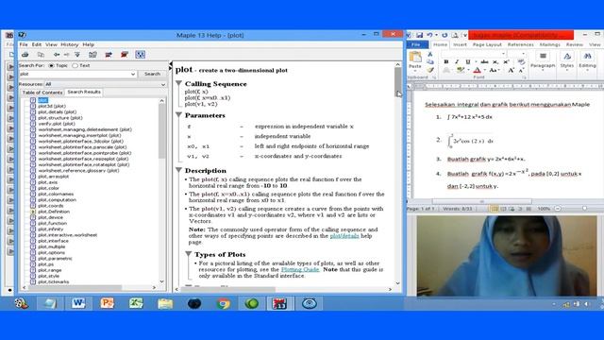604x340 pixels.
Task: Switch to Table of Contents tab
Action: [42, 93]
